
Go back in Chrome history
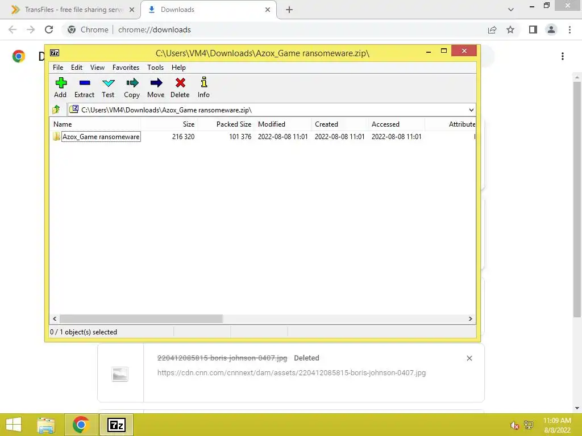[x=13, y=30]
